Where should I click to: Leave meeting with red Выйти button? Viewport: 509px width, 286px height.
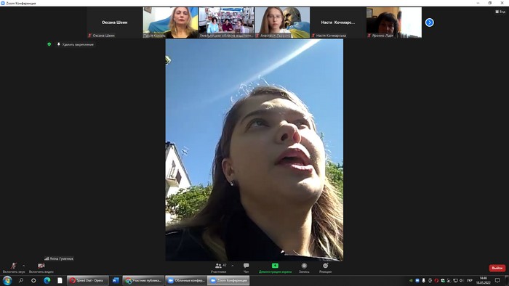(x=497, y=268)
